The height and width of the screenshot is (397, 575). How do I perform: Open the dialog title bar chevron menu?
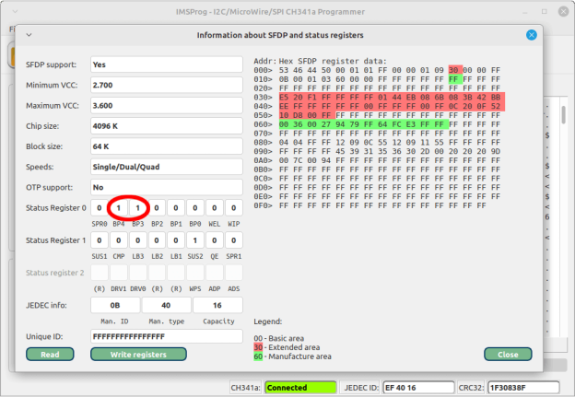point(29,35)
